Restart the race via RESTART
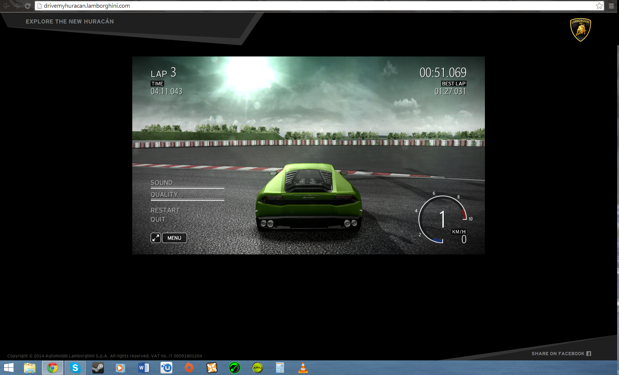 (x=165, y=210)
